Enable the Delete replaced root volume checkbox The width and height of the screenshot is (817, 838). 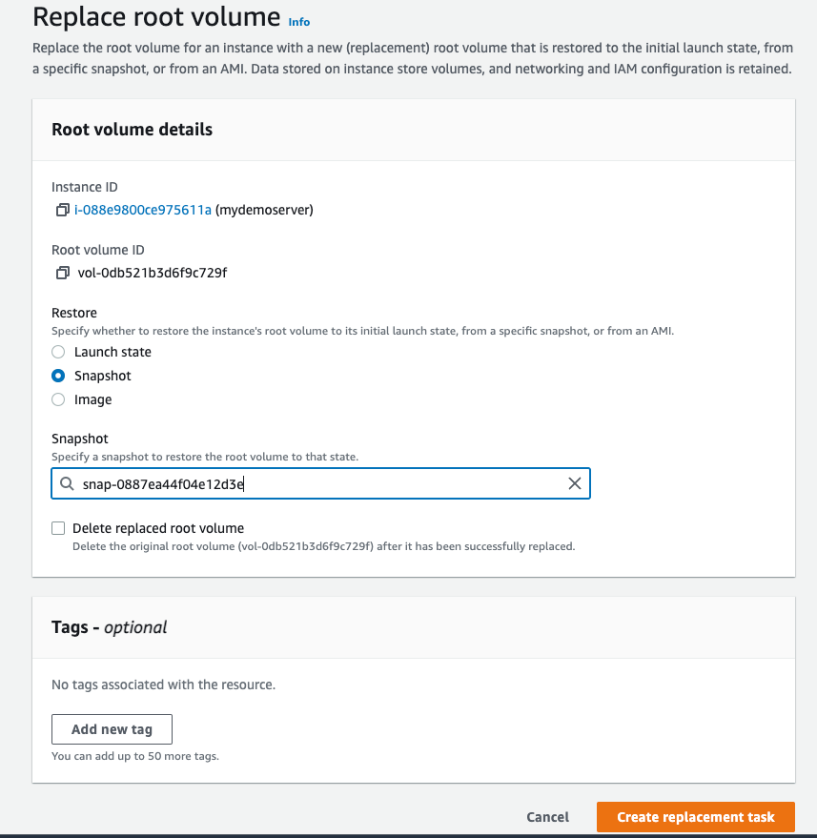tap(58, 528)
